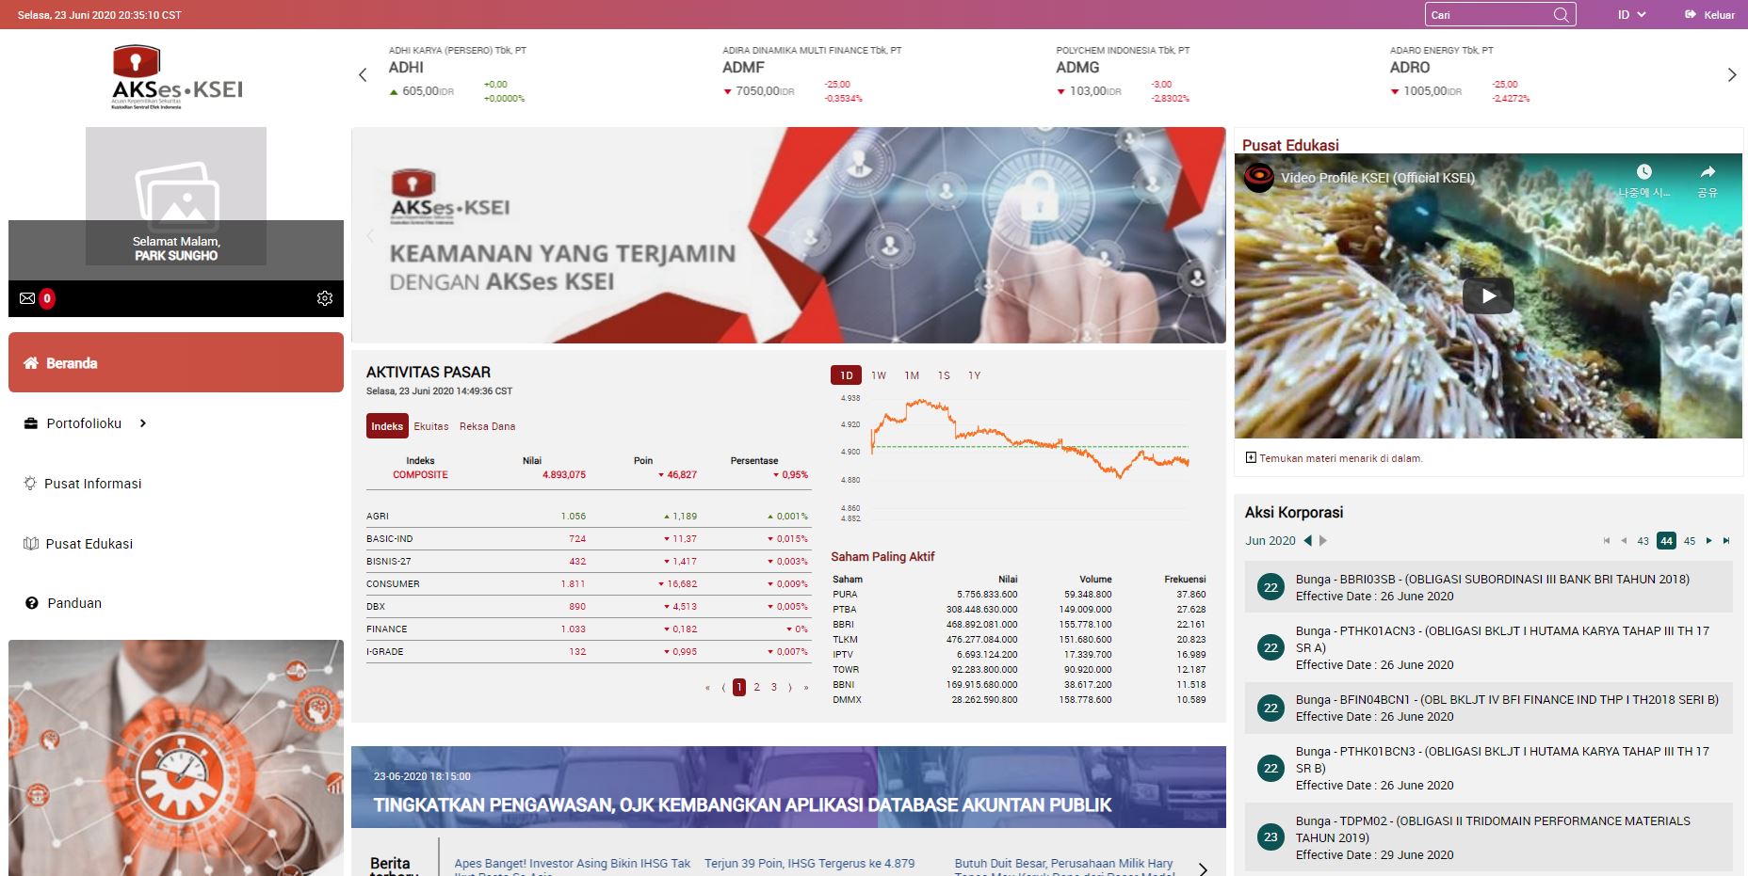Show next stock ticker with right arrow
Viewport: 1748px width, 876px height.
[1731, 75]
